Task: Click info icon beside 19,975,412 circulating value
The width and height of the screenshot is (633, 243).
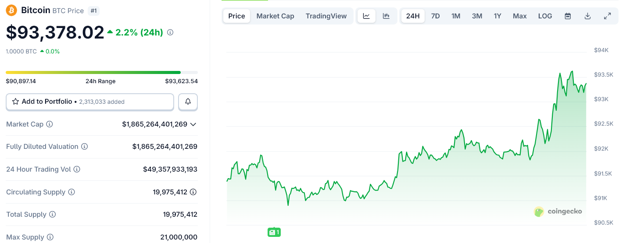Action: click(x=193, y=192)
